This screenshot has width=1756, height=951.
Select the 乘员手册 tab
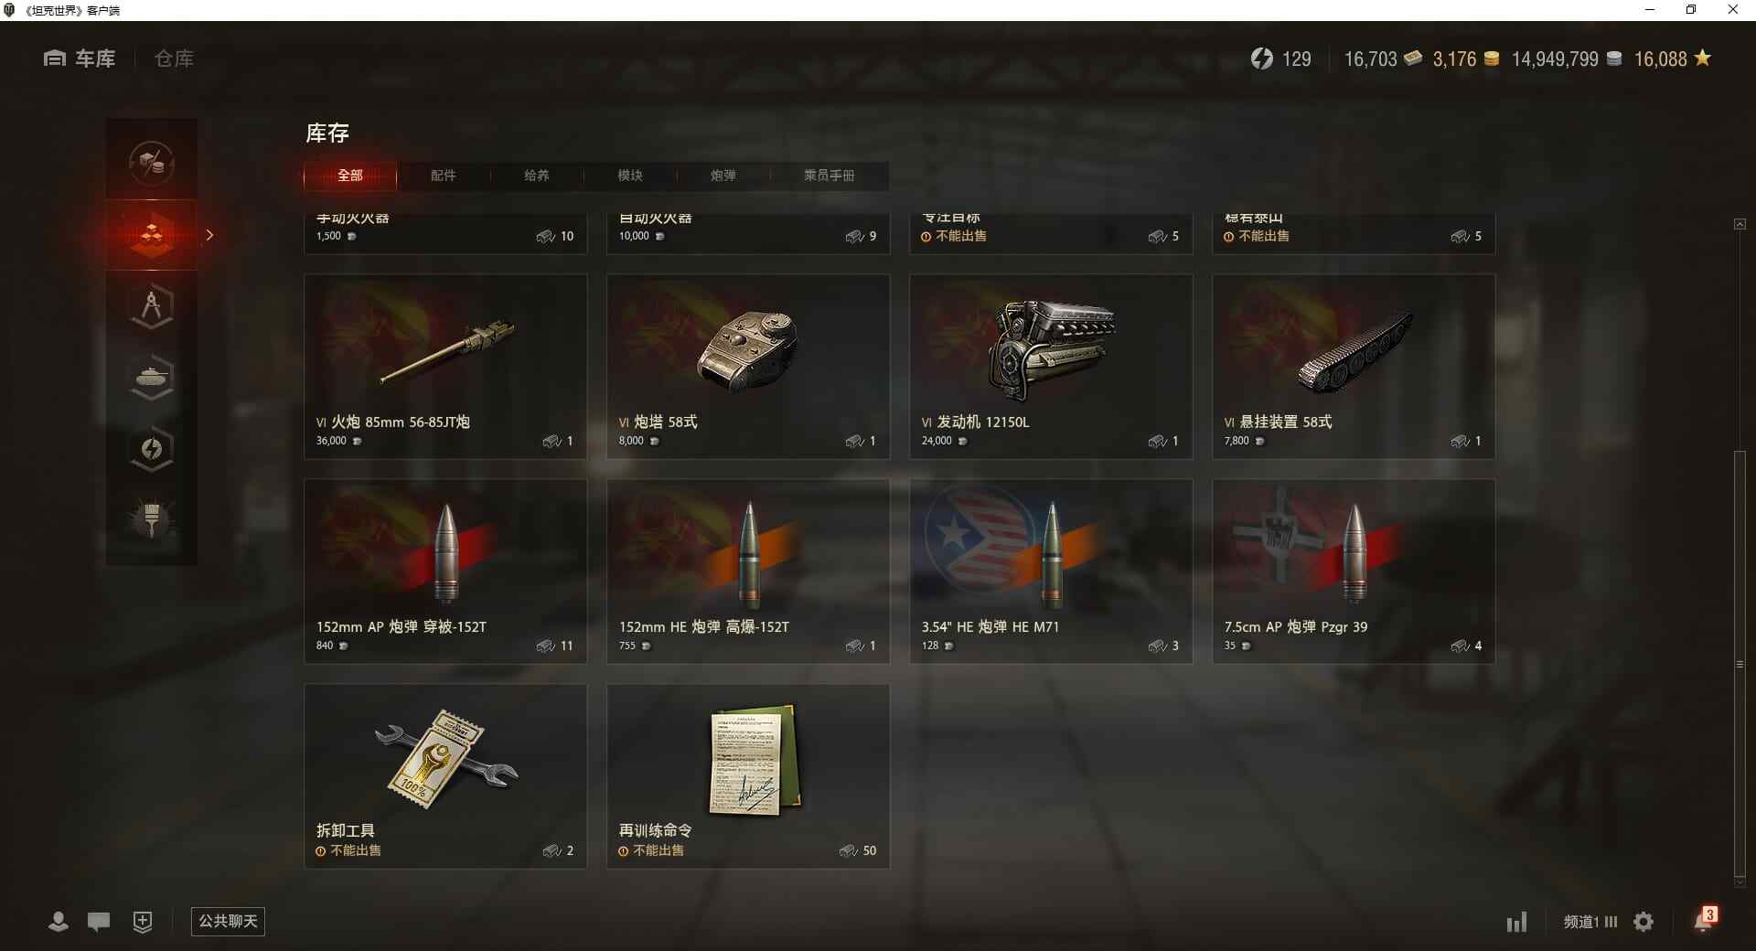[x=829, y=176]
